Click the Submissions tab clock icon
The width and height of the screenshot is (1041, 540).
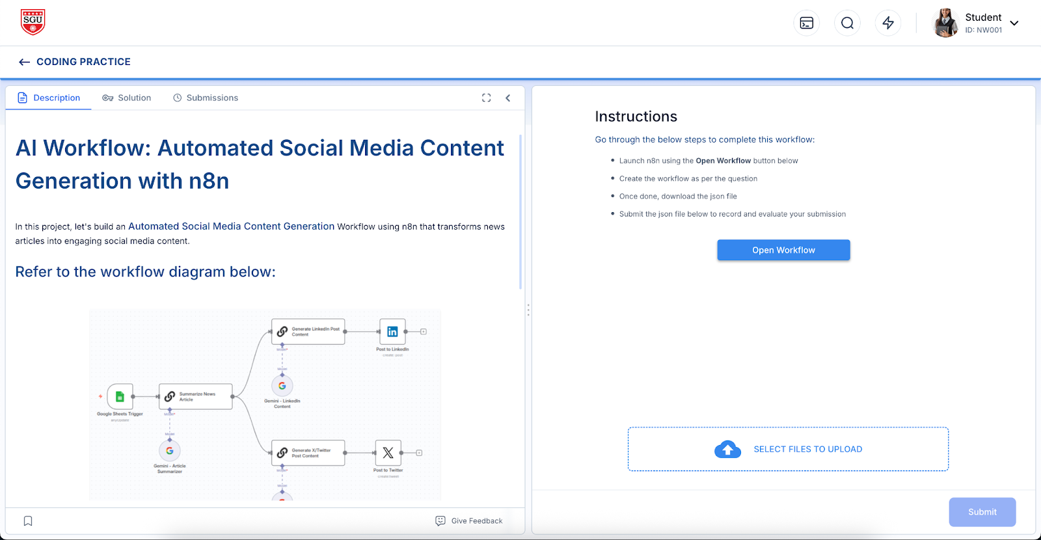click(177, 98)
